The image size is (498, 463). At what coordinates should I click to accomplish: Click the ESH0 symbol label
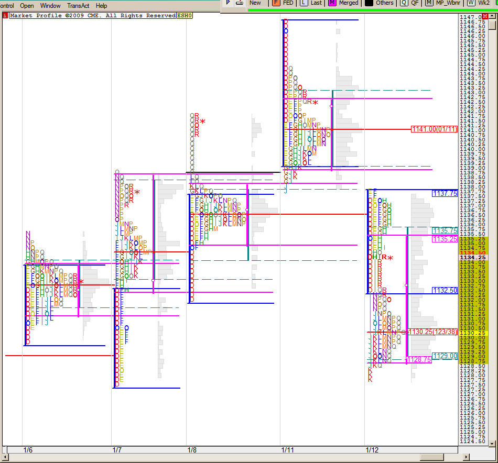185,16
